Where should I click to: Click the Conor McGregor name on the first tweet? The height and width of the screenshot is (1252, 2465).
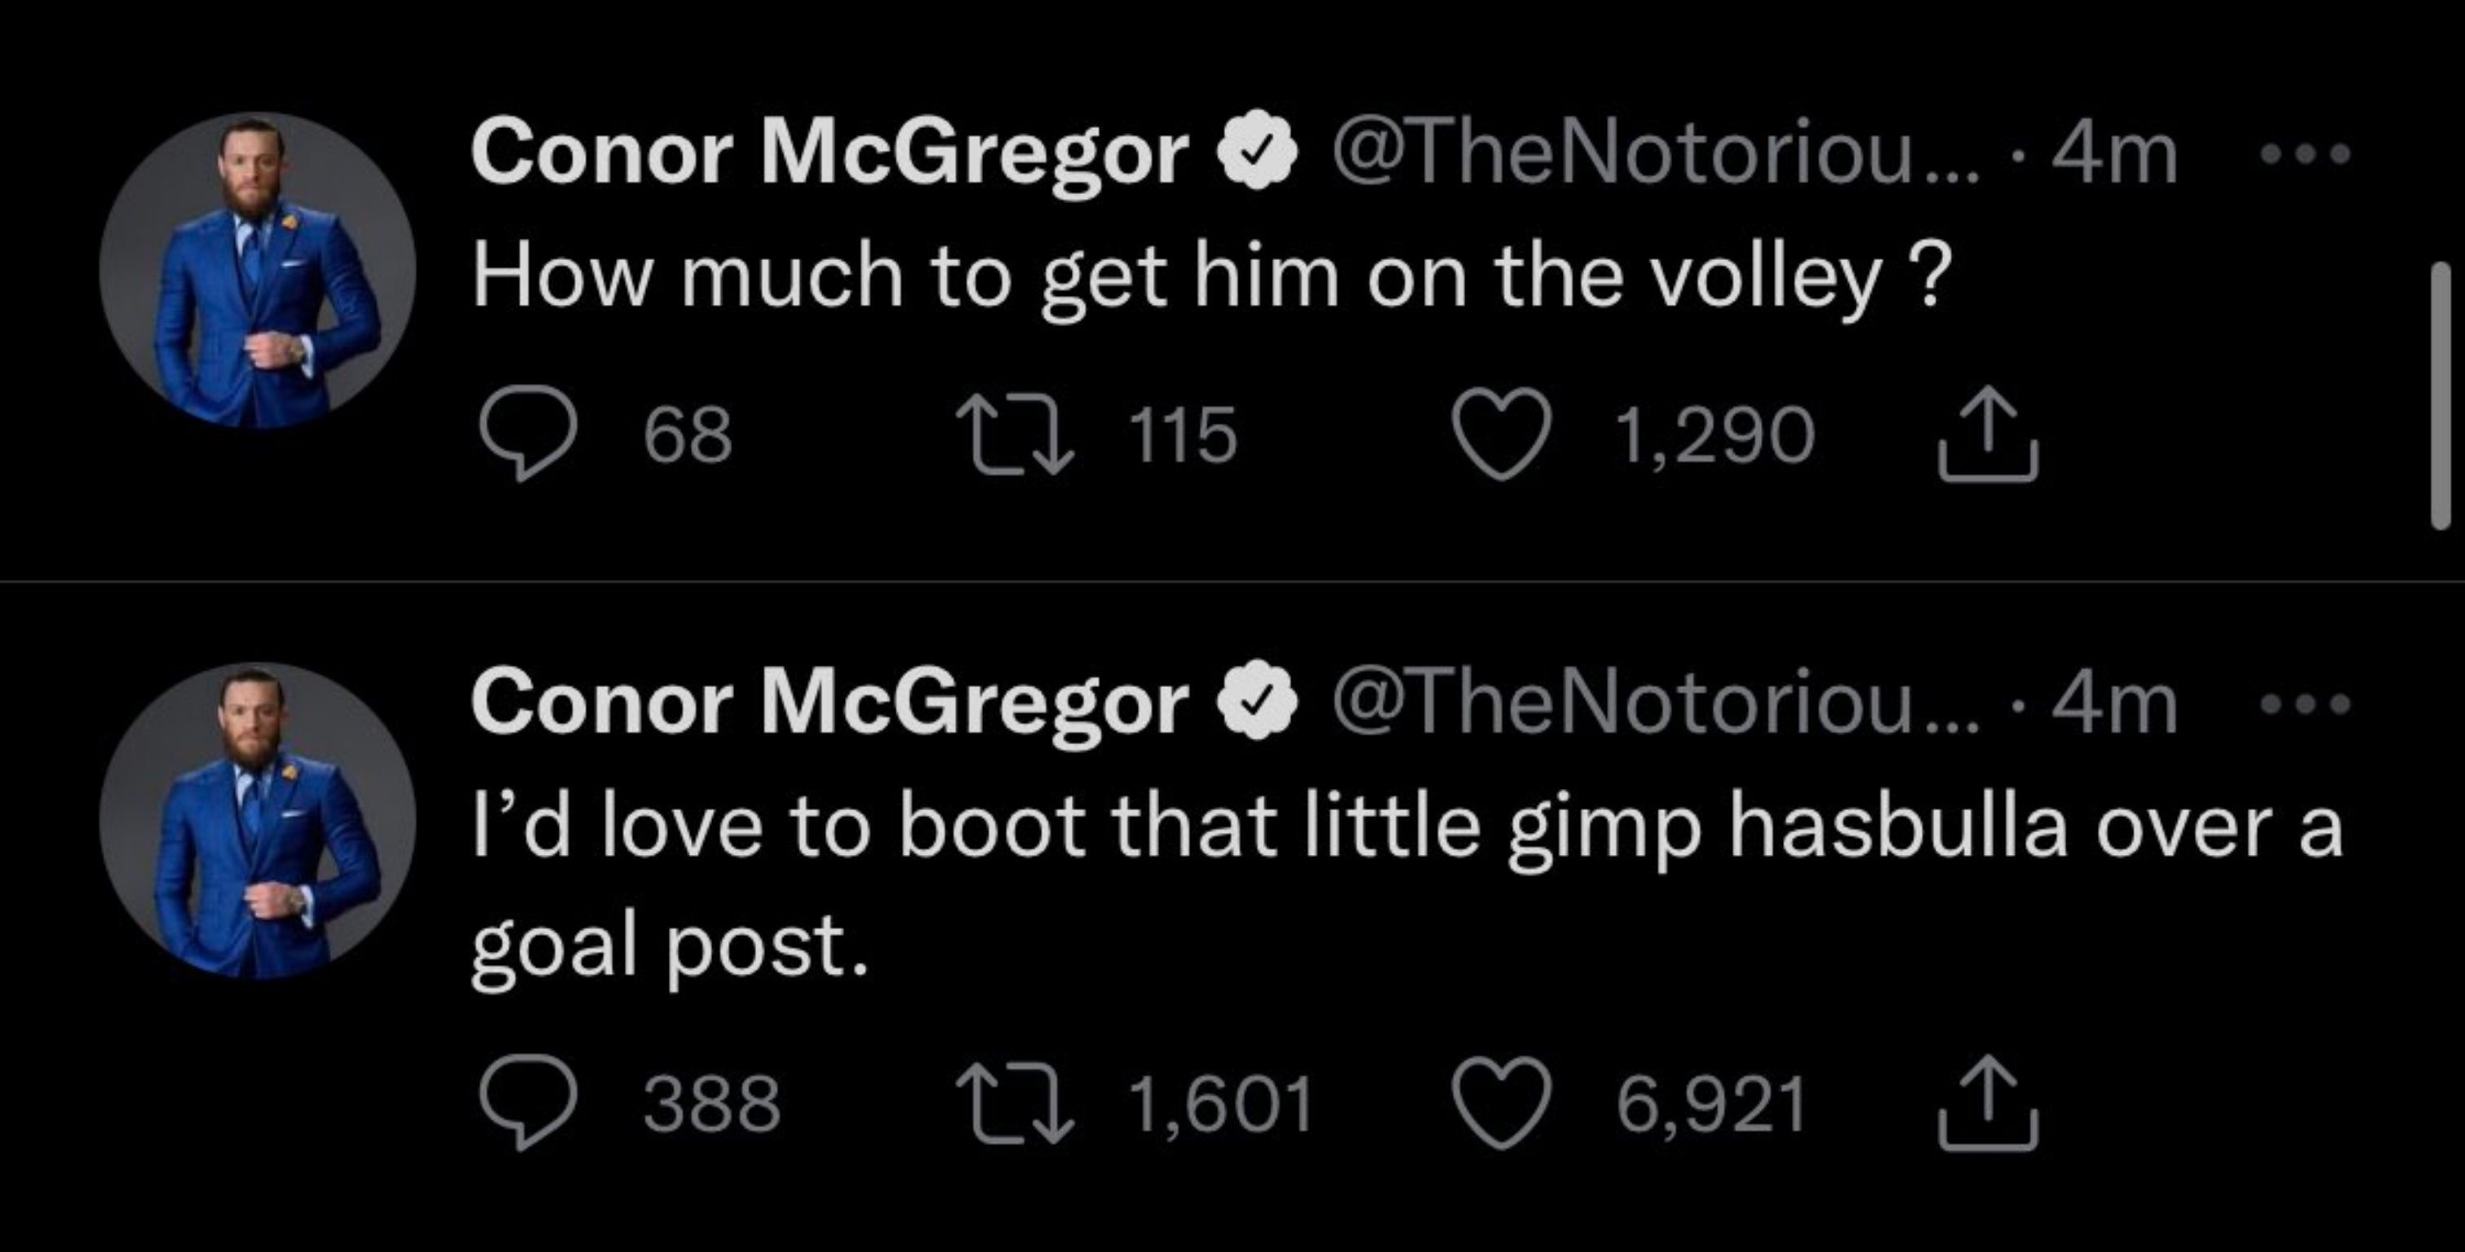click(x=829, y=154)
